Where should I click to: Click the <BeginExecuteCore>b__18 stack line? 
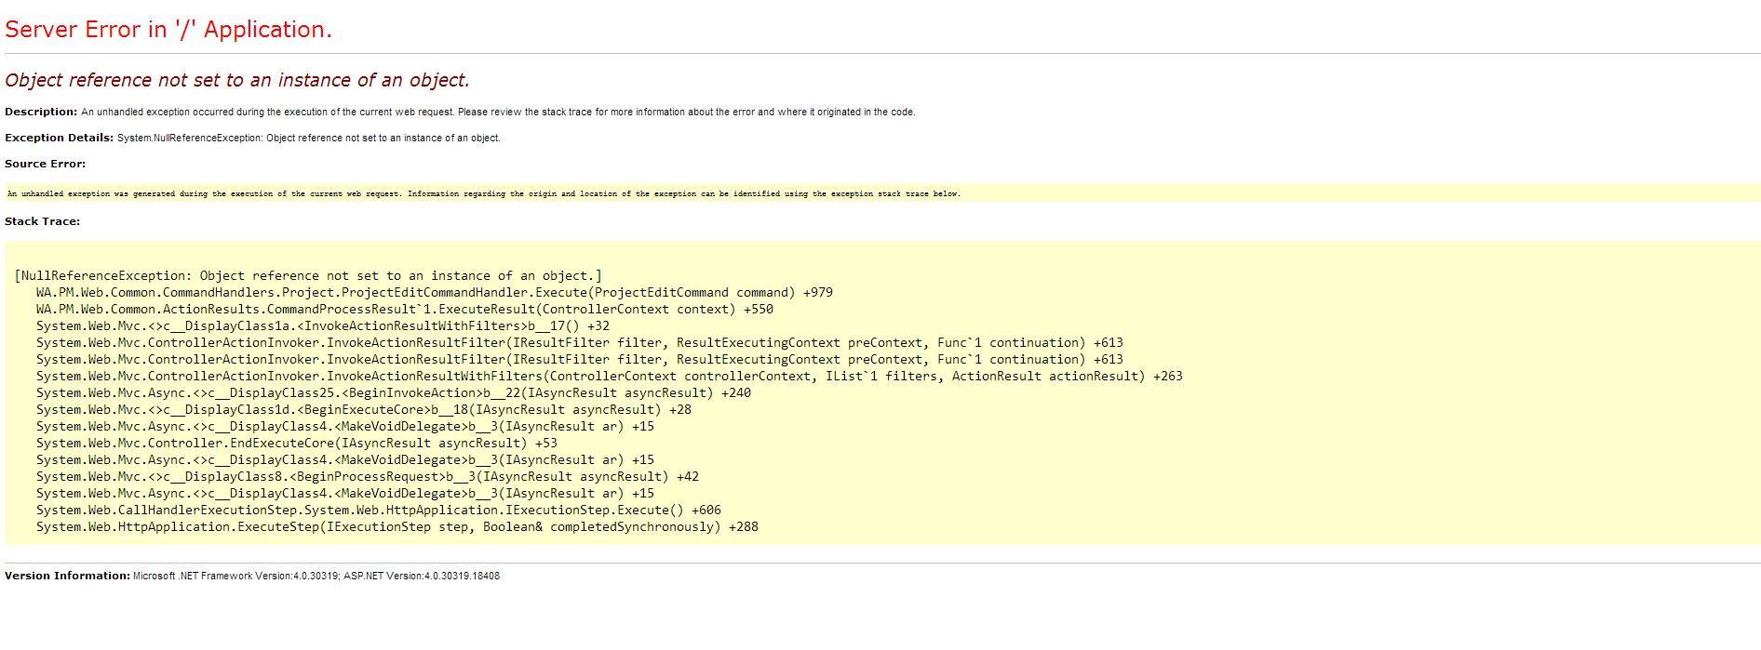(363, 410)
